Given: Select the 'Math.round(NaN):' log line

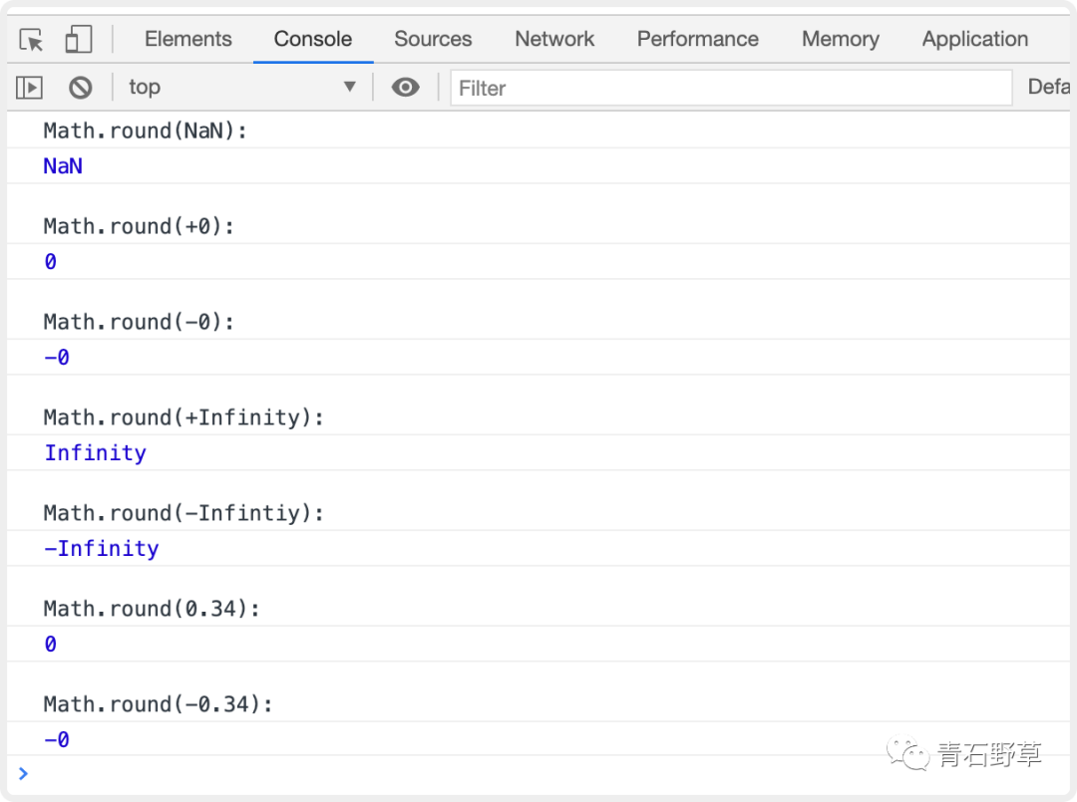Looking at the screenshot, I should pyautogui.click(x=145, y=131).
